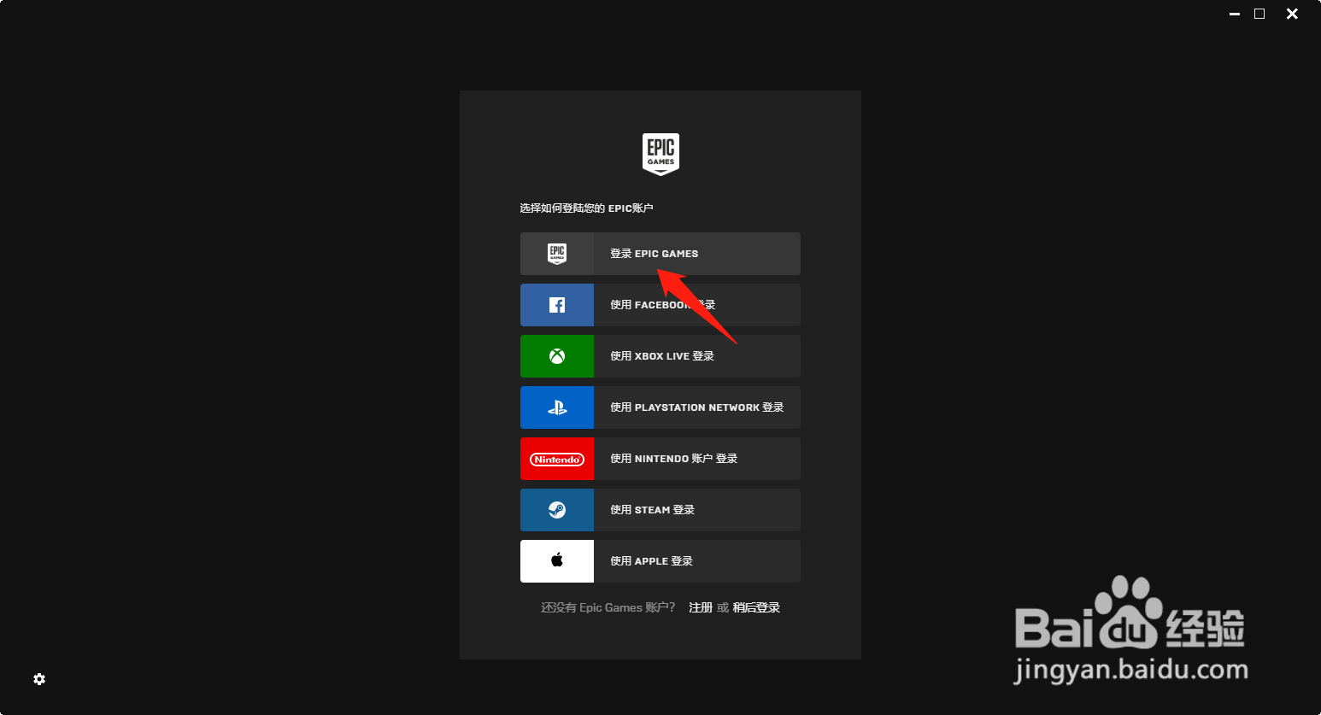Click the red Nintendo logo icon
The image size is (1321, 715).
pyautogui.click(x=557, y=459)
